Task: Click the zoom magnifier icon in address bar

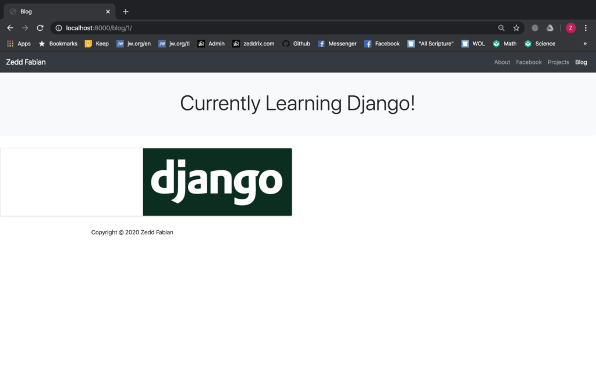Action: coord(501,28)
